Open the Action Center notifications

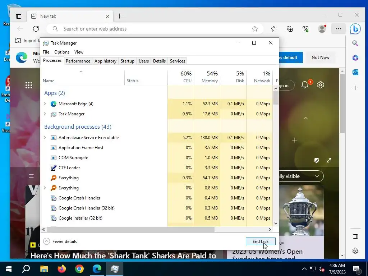click(356, 269)
